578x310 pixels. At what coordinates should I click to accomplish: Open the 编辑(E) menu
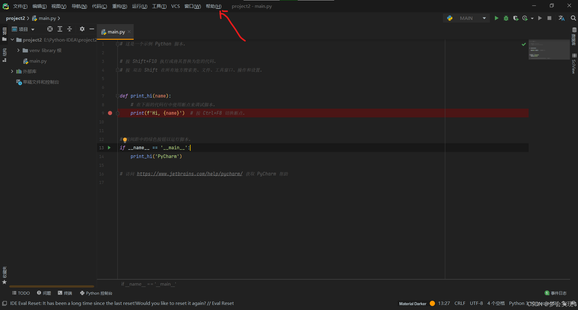coord(39,6)
